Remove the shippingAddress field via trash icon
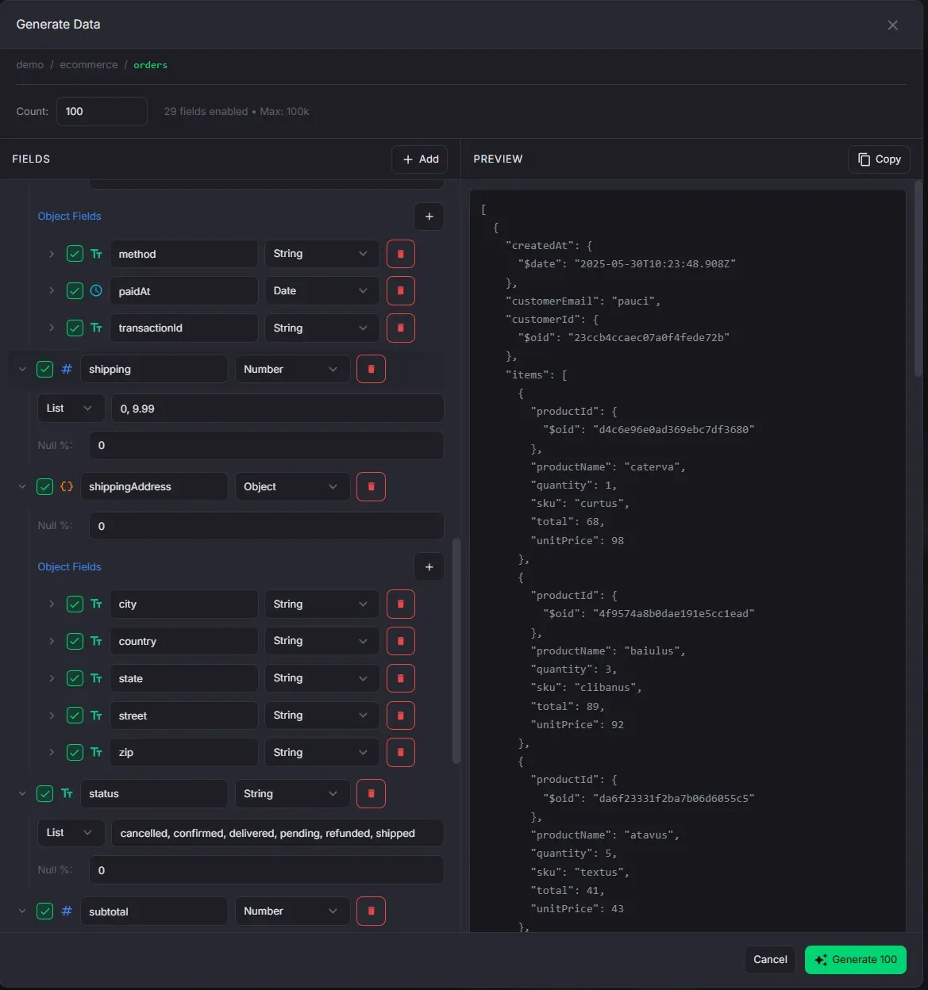The height and width of the screenshot is (990, 928). (x=371, y=486)
